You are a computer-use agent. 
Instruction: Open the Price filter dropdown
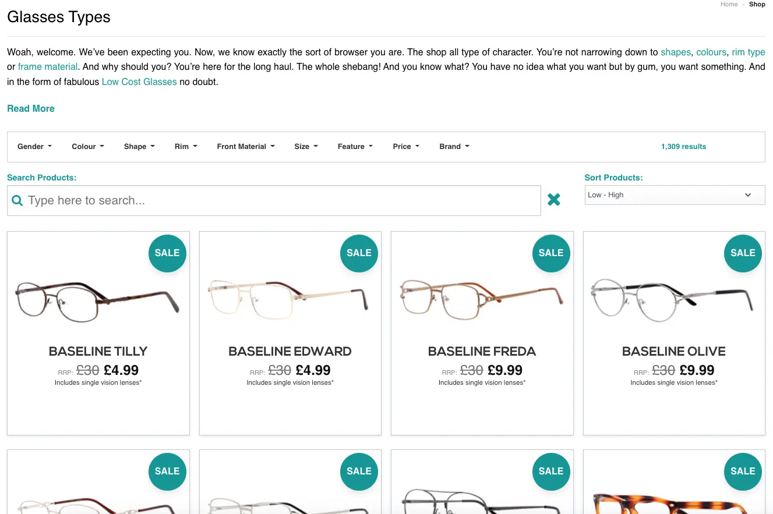pyautogui.click(x=406, y=147)
